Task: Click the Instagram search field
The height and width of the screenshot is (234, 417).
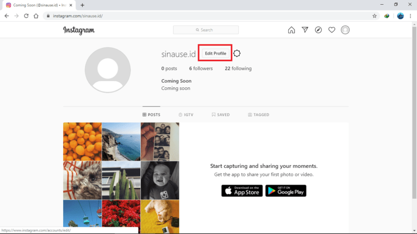Action: tap(206, 30)
